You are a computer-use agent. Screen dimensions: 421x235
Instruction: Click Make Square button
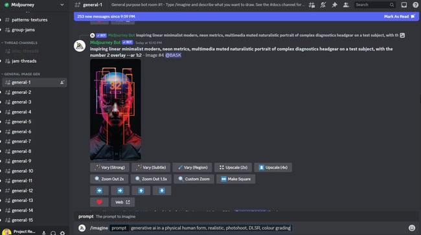click(x=236, y=179)
